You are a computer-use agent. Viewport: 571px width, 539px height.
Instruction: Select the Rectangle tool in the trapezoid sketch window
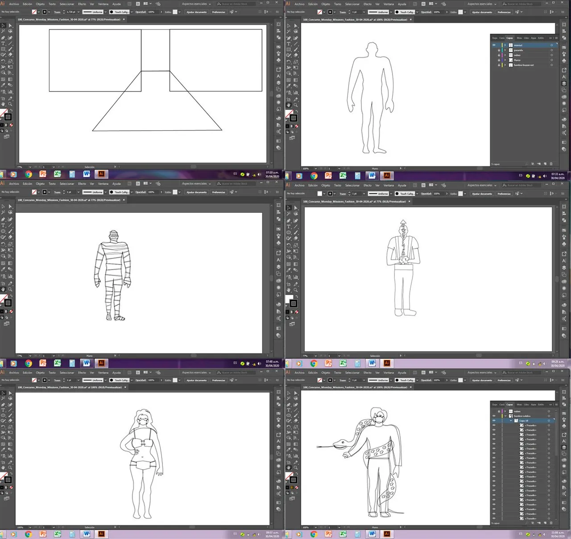click(x=3, y=49)
